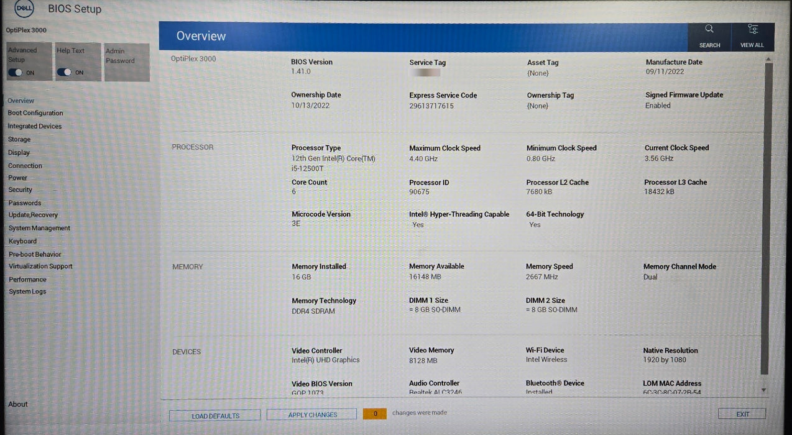Click Express Service Code 29613717615
Screen dimensions: 792x435
[431, 106]
